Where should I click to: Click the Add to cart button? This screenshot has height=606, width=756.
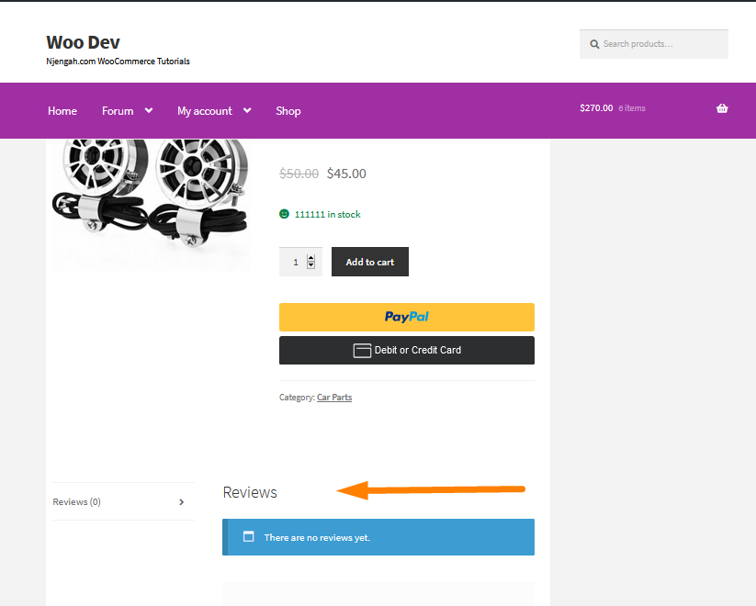(x=370, y=262)
